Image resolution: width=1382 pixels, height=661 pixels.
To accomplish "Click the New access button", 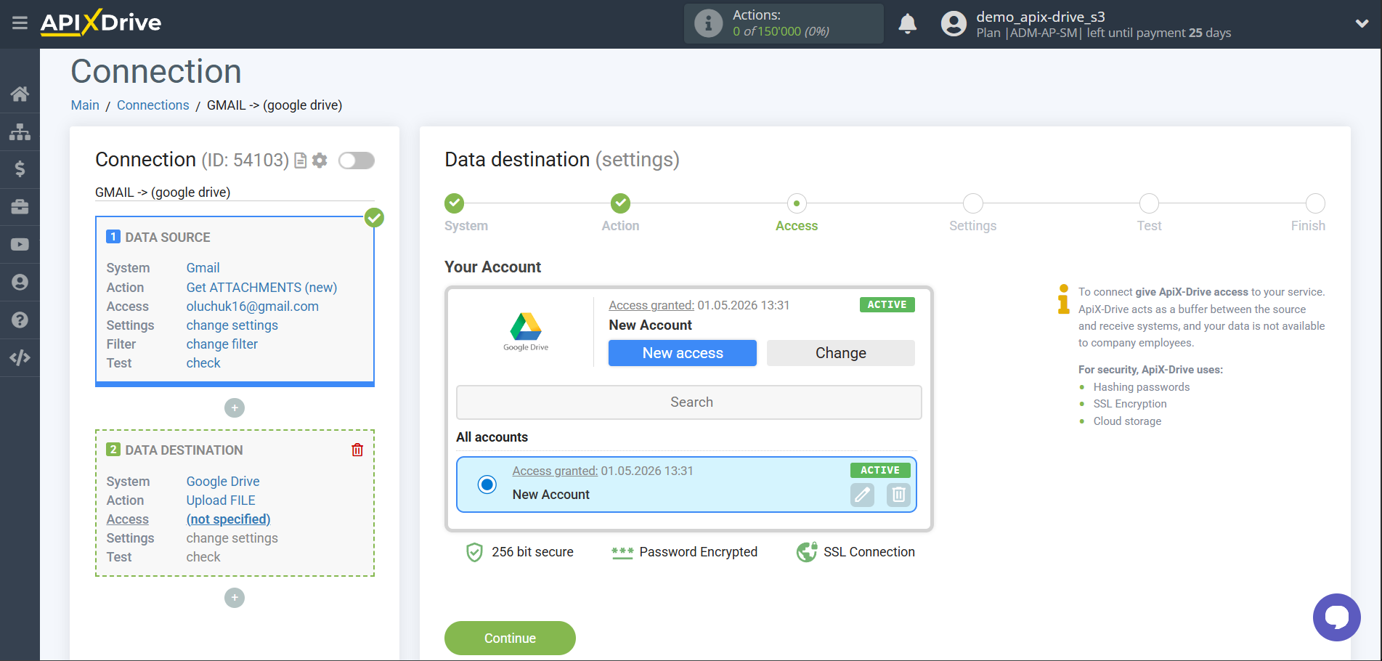I will coord(683,353).
